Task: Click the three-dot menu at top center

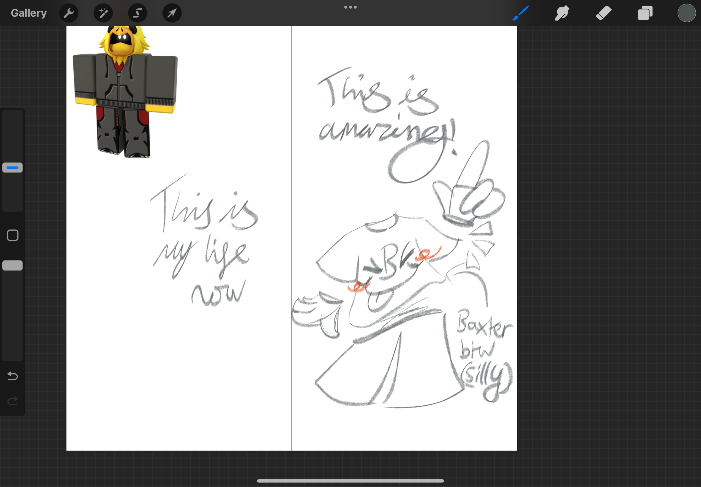Action: pyautogui.click(x=350, y=7)
